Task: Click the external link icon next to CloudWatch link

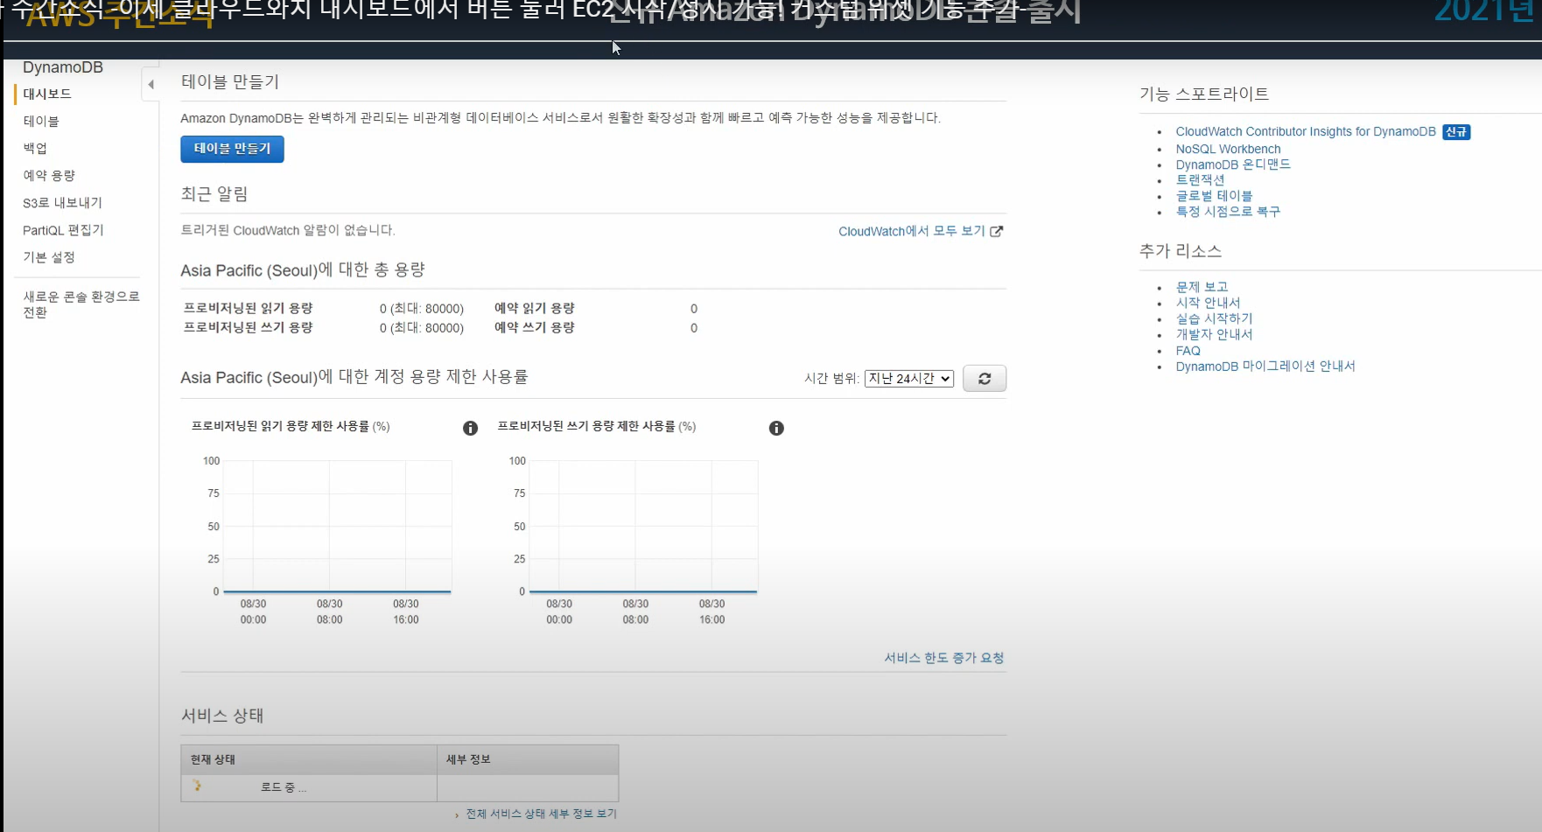Action: pos(996,231)
